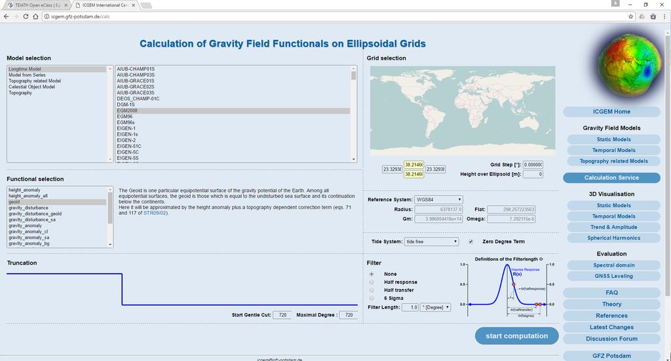Open Temporal Models under 3D Visualisation
The image size is (671, 361).
click(x=613, y=216)
